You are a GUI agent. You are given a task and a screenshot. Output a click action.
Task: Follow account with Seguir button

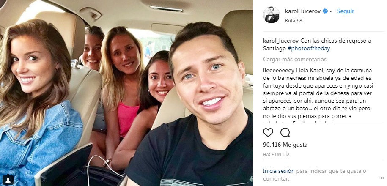[x=346, y=11]
